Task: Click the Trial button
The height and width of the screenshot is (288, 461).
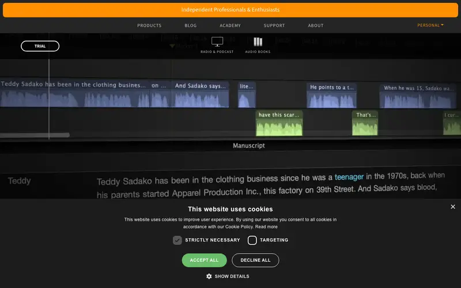Action: pyautogui.click(x=40, y=46)
